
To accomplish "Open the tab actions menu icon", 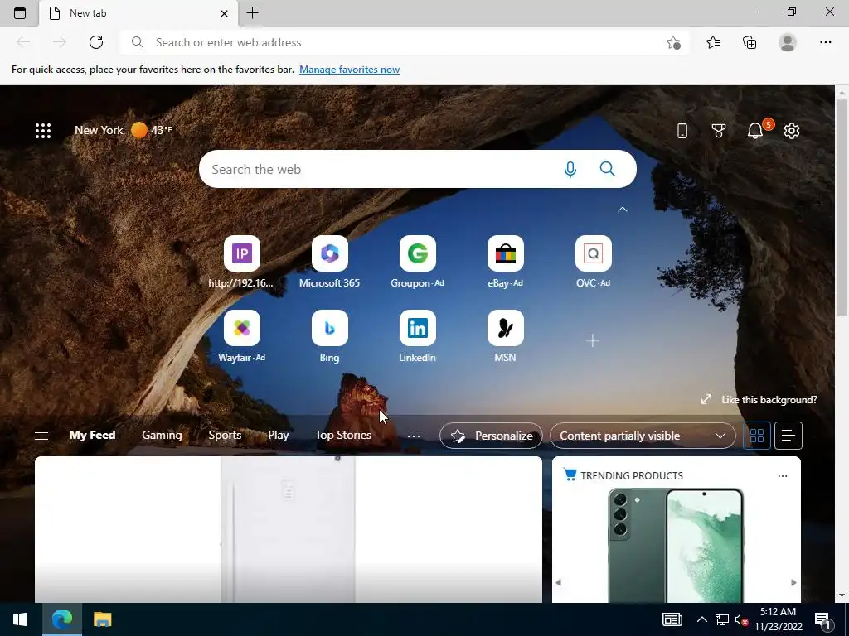I will pos(20,13).
